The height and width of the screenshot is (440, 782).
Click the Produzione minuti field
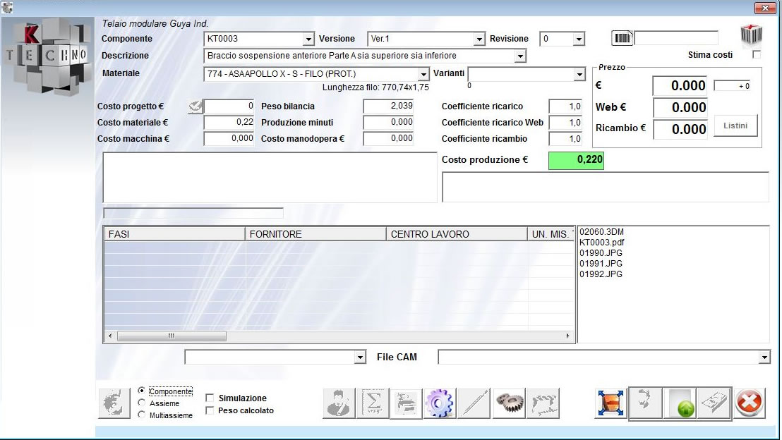388,122
